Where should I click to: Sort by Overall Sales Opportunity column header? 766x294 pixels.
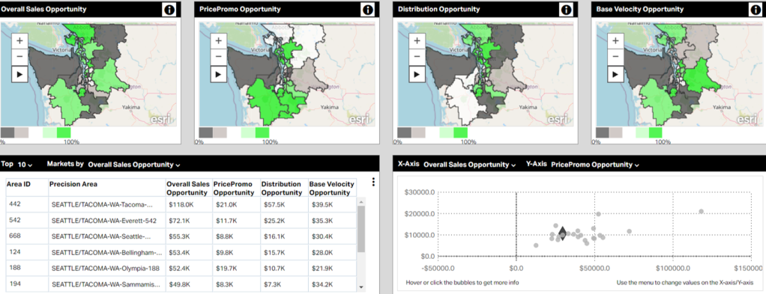click(x=188, y=189)
